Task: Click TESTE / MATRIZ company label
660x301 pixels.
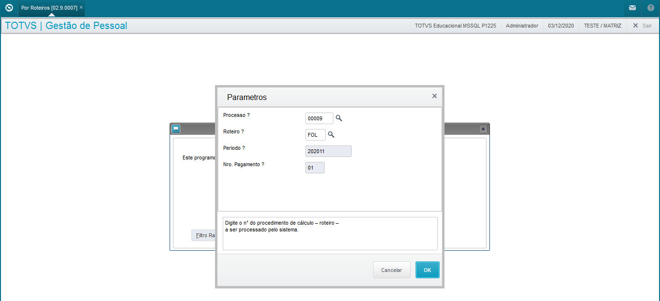Action: pyautogui.click(x=603, y=26)
